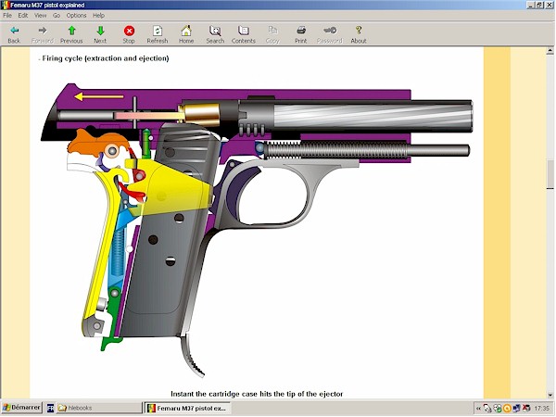Click the rifled barrel in the diagram

373,118
